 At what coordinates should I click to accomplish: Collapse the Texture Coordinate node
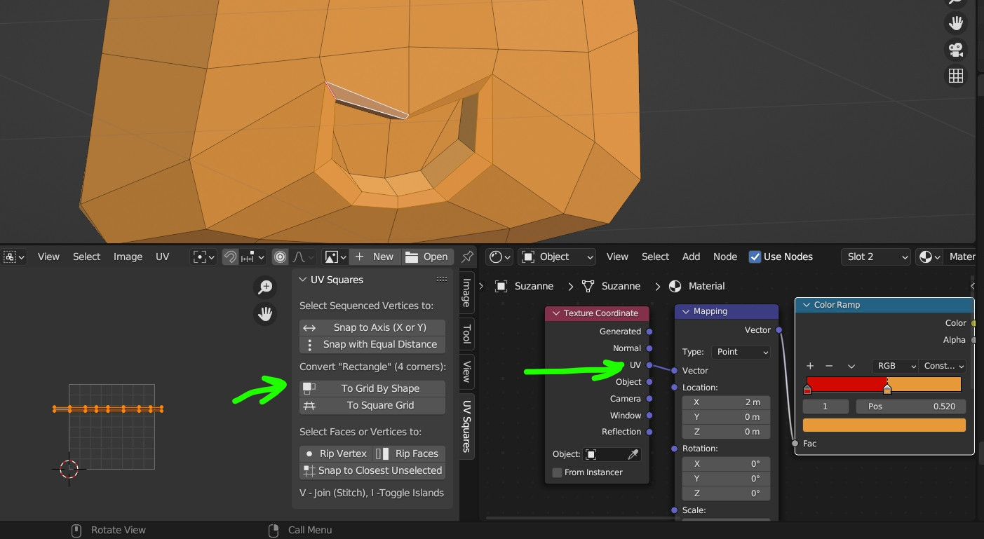pyautogui.click(x=556, y=313)
